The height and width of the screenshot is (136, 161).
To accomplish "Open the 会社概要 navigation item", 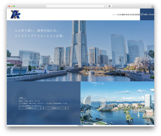I will (x=122, y=14).
